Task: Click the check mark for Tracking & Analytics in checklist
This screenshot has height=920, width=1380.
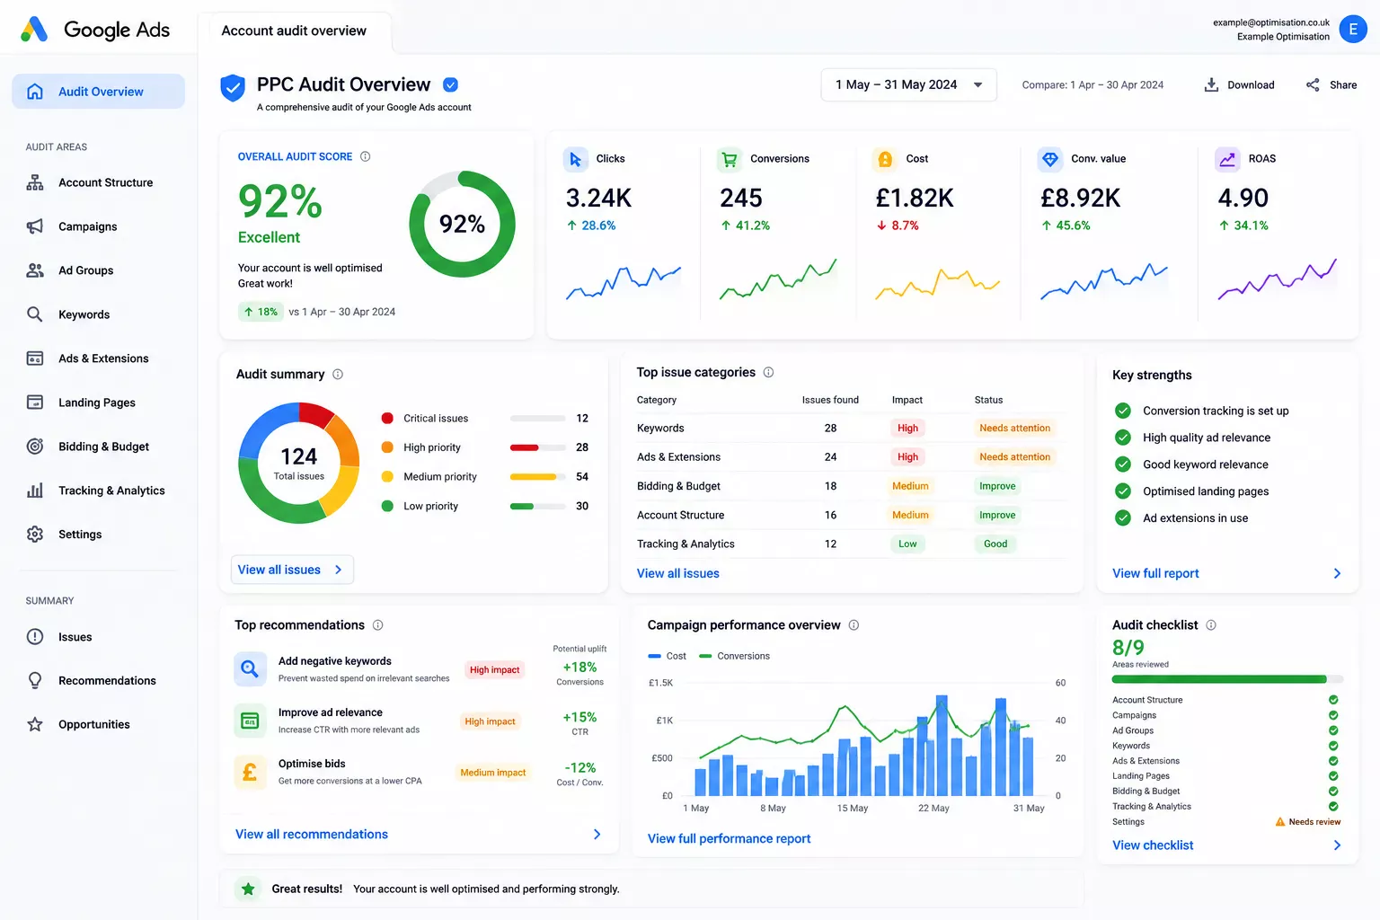Action: tap(1333, 807)
